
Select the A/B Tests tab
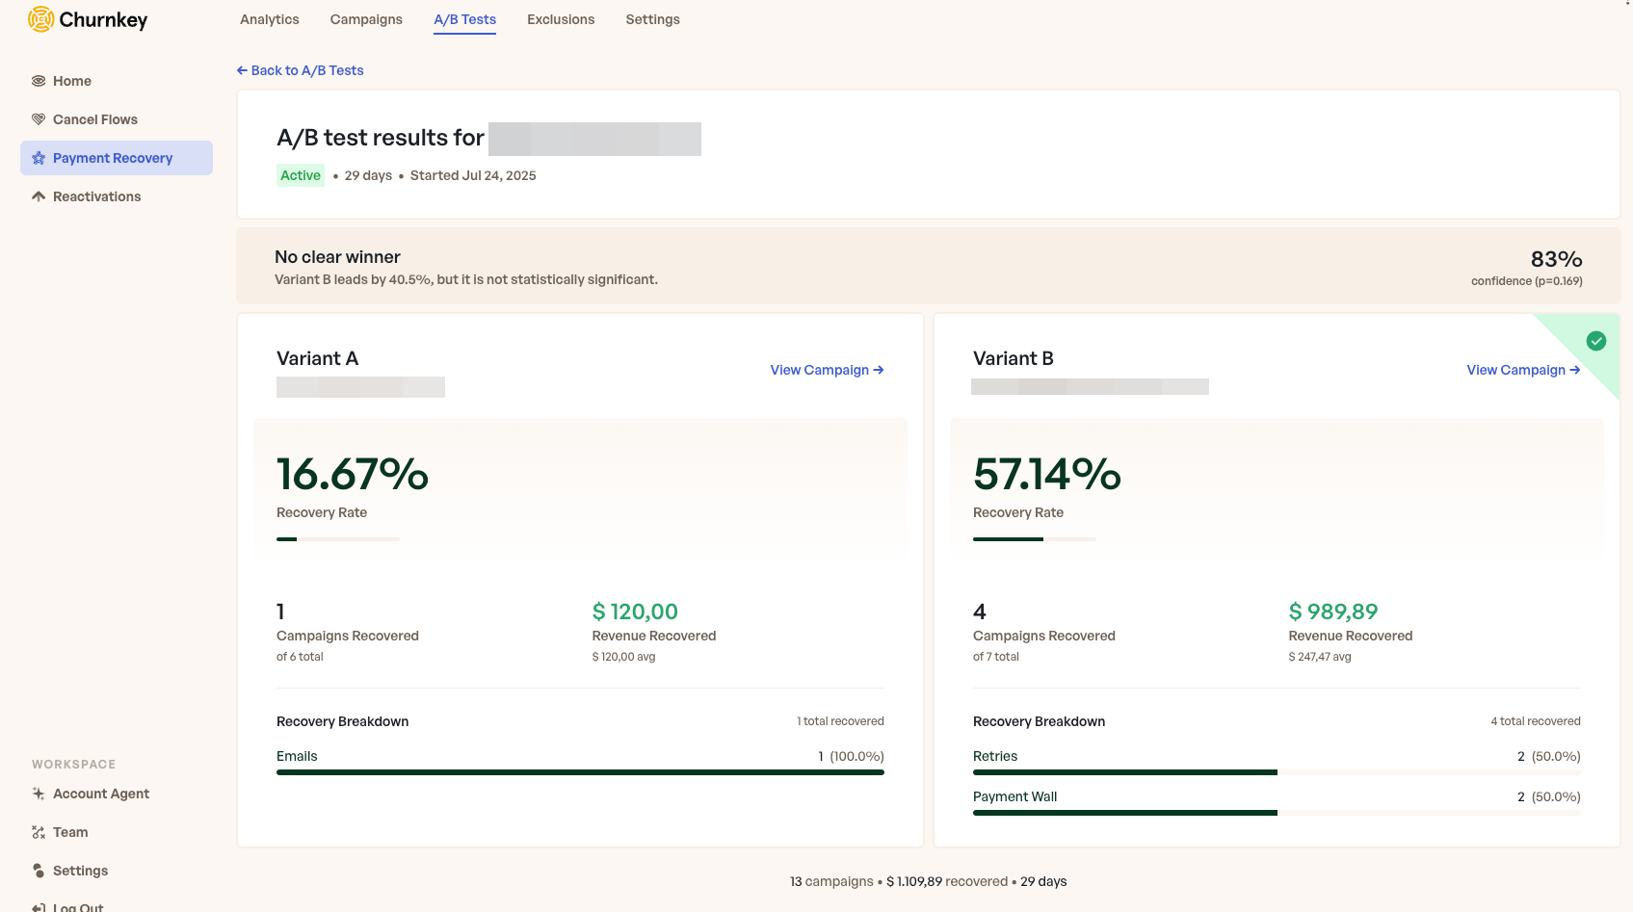pos(464,19)
